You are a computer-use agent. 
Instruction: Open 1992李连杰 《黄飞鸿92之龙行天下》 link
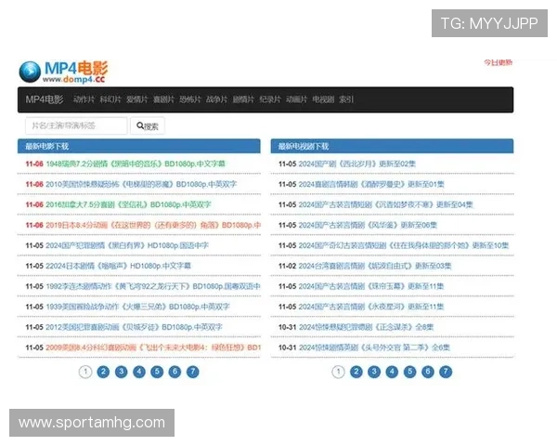click(153, 286)
